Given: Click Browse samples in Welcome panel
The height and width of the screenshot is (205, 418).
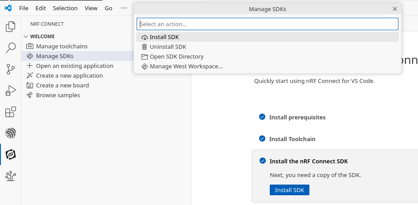Looking at the screenshot, I should coord(58,95).
